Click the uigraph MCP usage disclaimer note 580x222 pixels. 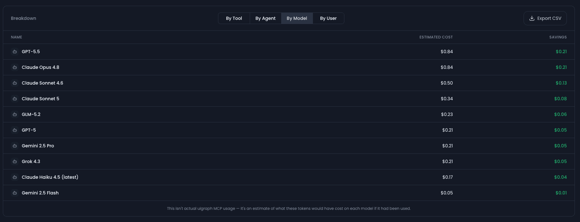point(289,209)
